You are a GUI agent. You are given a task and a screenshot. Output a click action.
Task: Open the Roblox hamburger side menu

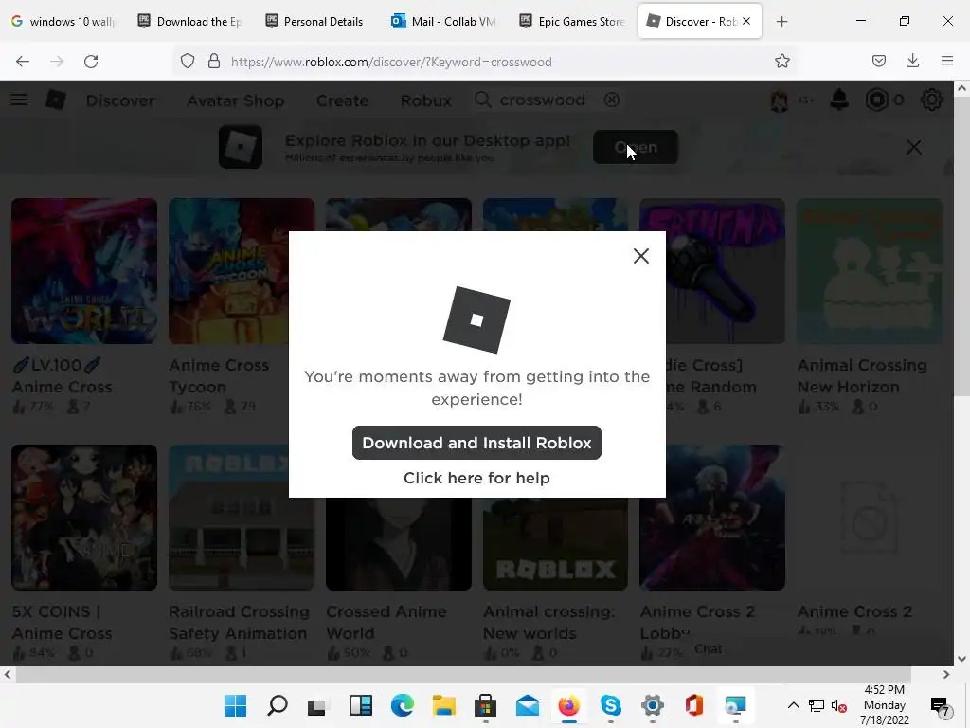pyautogui.click(x=19, y=100)
